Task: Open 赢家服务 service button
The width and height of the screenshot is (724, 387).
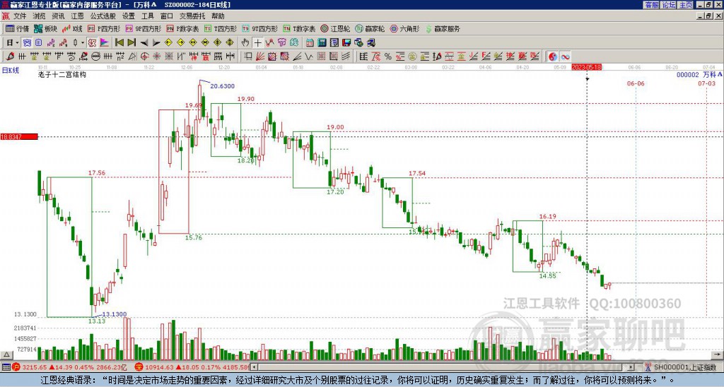Action: (x=443, y=28)
